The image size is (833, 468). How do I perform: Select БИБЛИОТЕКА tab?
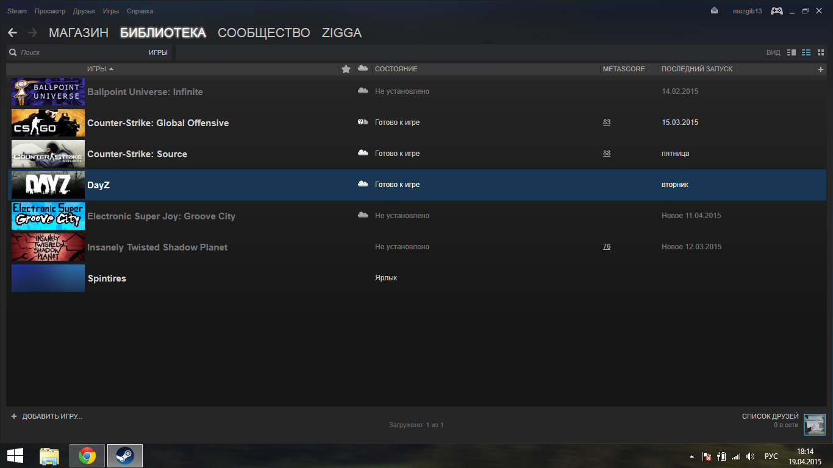[163, 33]
